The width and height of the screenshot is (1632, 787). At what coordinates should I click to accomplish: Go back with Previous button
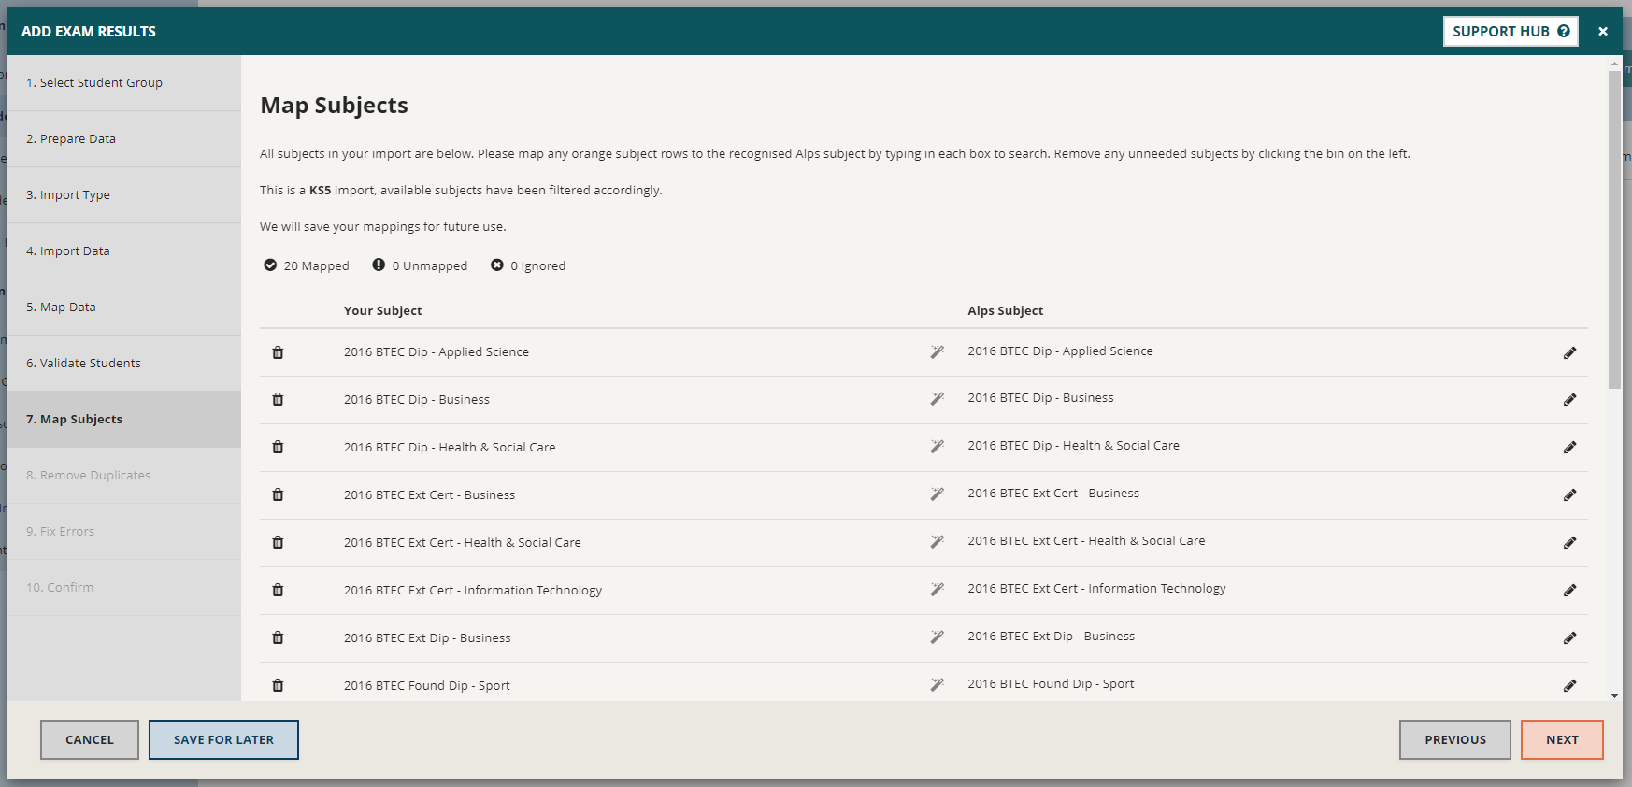1454,739
